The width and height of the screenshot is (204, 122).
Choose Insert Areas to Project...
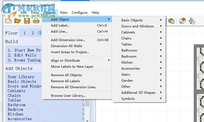tap(77, 52)
